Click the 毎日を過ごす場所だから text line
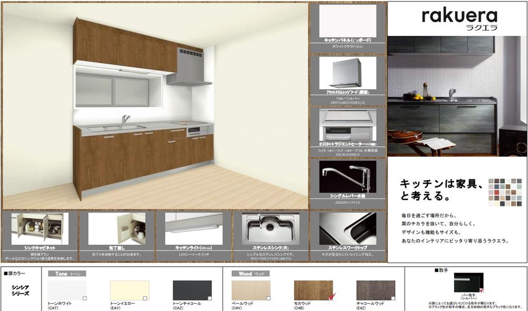The image size is (528, 311). click(428, 215)
